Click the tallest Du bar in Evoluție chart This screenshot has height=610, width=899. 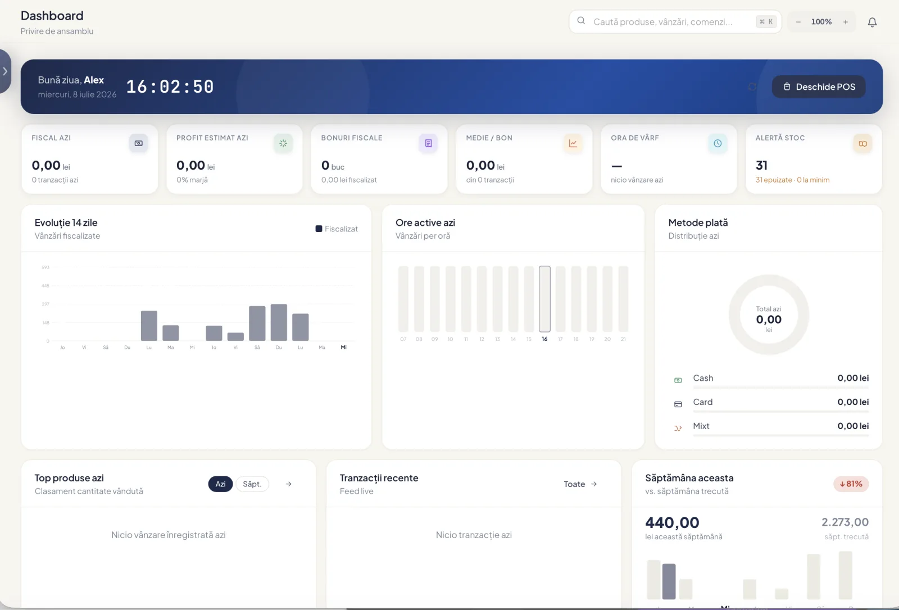tap(279, 322)
